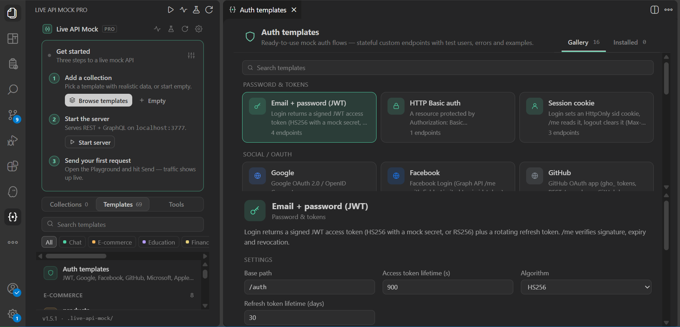Viewport: 680px width, 327px height.
Task: Select the GitHub template card
Action: click(x=586, y=177)
